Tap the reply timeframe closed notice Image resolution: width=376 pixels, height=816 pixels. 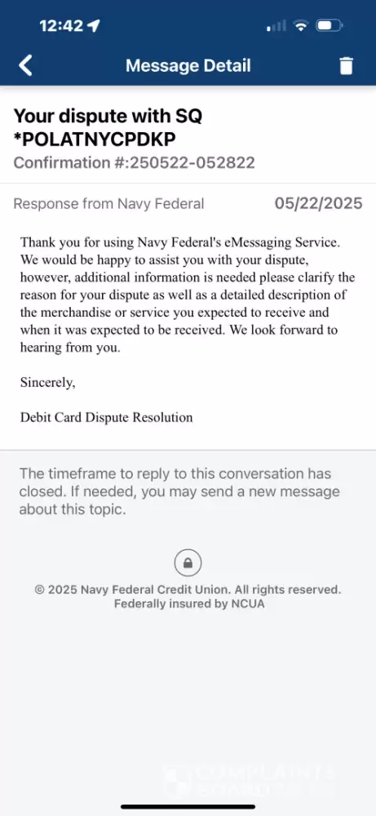[179, 491]
